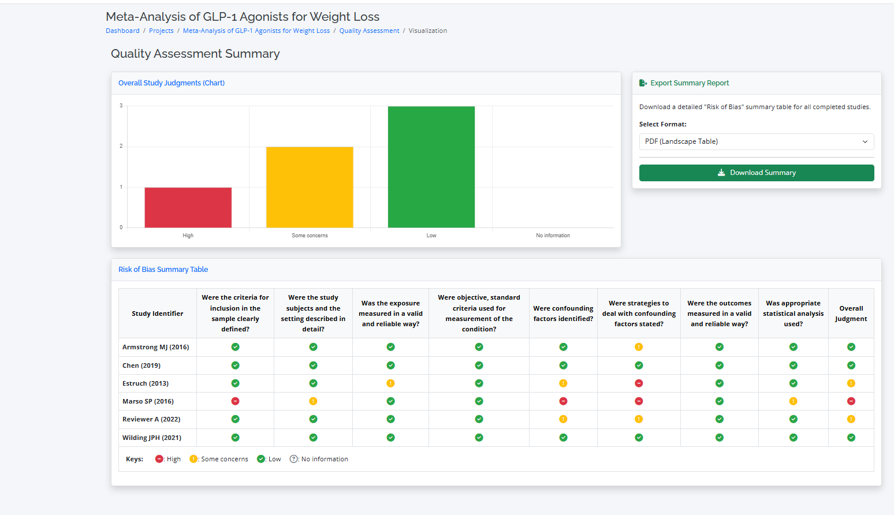Click Reviewer A confounding factors yellow icon
The height and width of the screenshot is (515, 894).
pos(563,419)
